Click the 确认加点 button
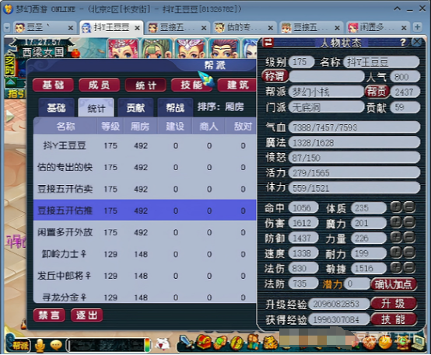This screenshot has width=431, height=355. tap(394, 284)
